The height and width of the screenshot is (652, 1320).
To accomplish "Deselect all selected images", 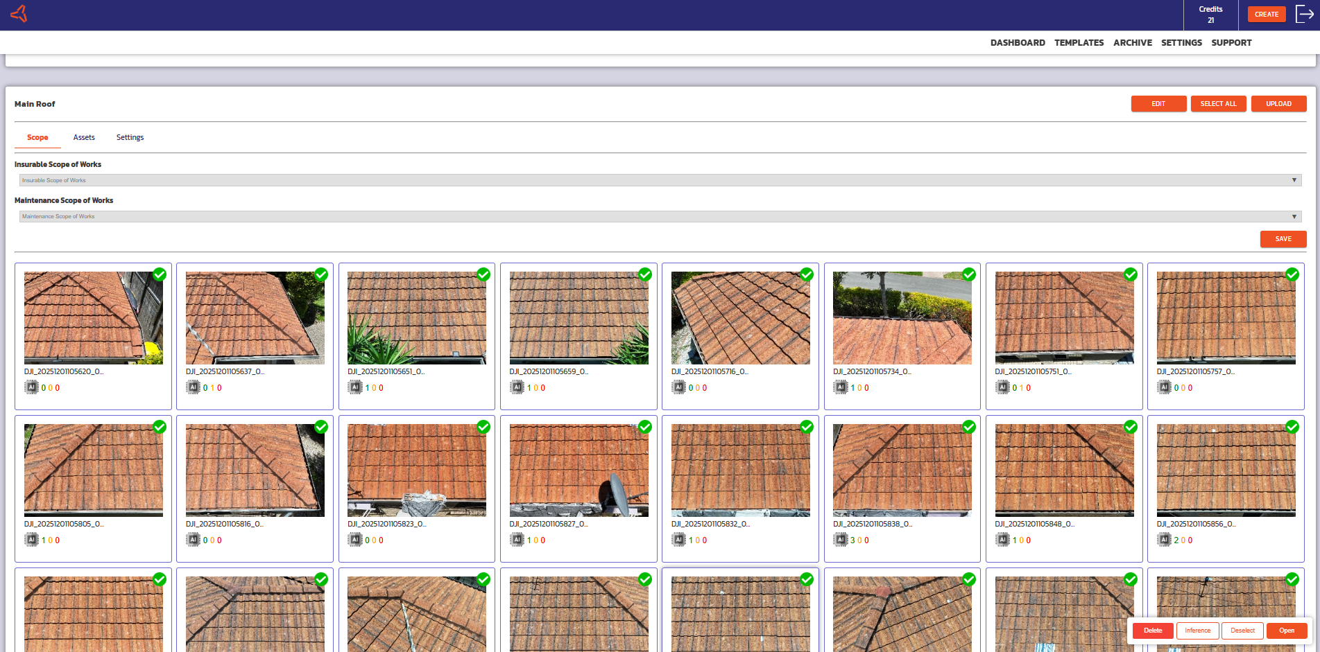I will click(x=1242, y=631).
